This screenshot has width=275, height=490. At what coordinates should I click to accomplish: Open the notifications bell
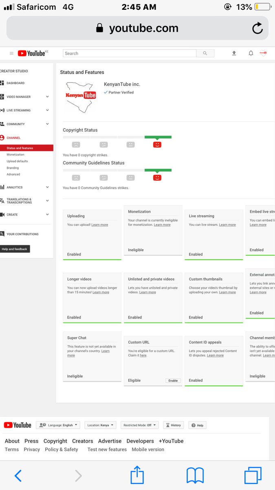point(251,53)
